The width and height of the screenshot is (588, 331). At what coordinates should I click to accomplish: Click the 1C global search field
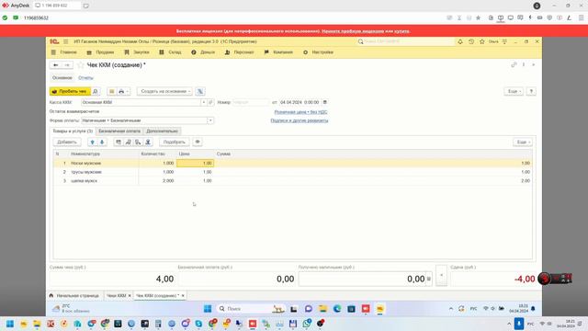405,41
